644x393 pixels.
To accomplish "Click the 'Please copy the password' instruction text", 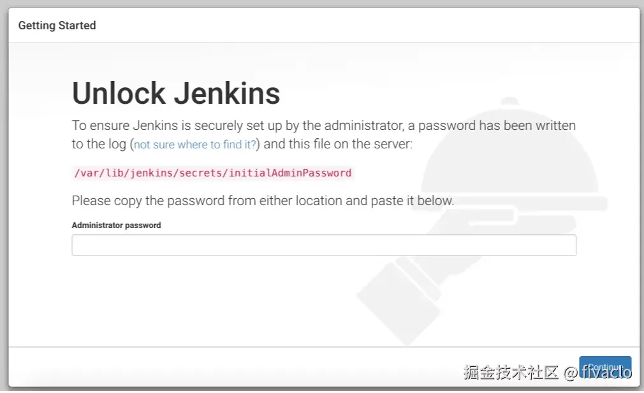I will [x=263, y=201].
